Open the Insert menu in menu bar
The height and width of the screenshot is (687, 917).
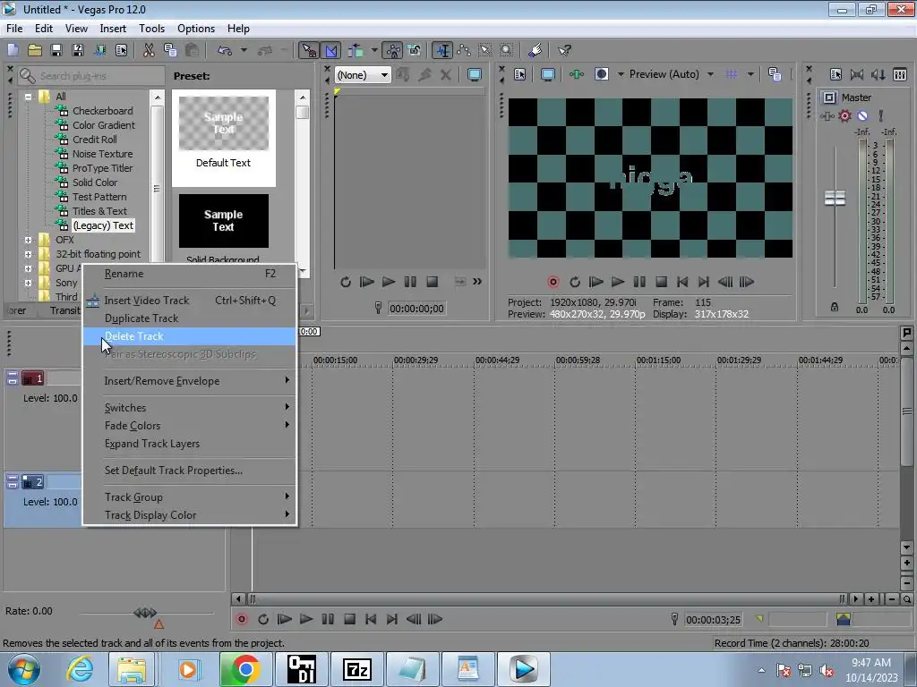[x=113, y=29]
